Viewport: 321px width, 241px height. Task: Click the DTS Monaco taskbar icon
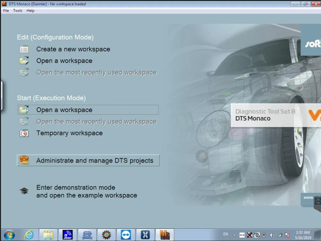(165, 235)
